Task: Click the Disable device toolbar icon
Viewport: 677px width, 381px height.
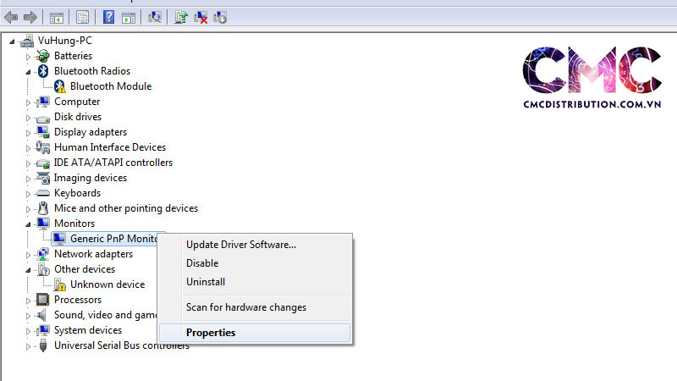Action: coord(220,17)
